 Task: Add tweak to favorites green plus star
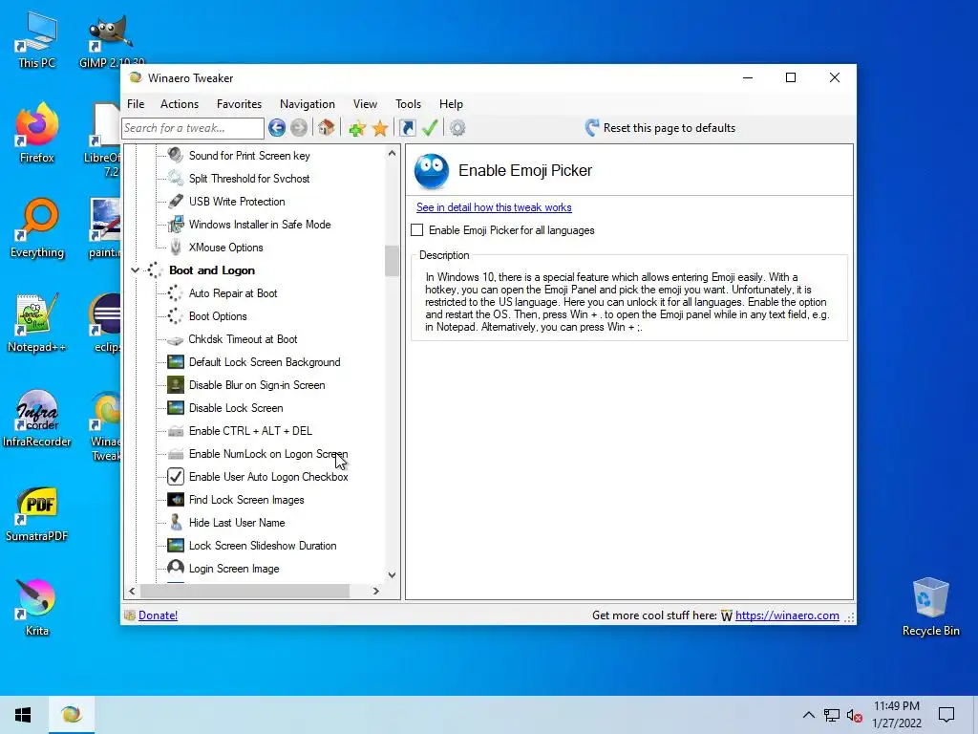pyautogui.click(x=357, y=129)
